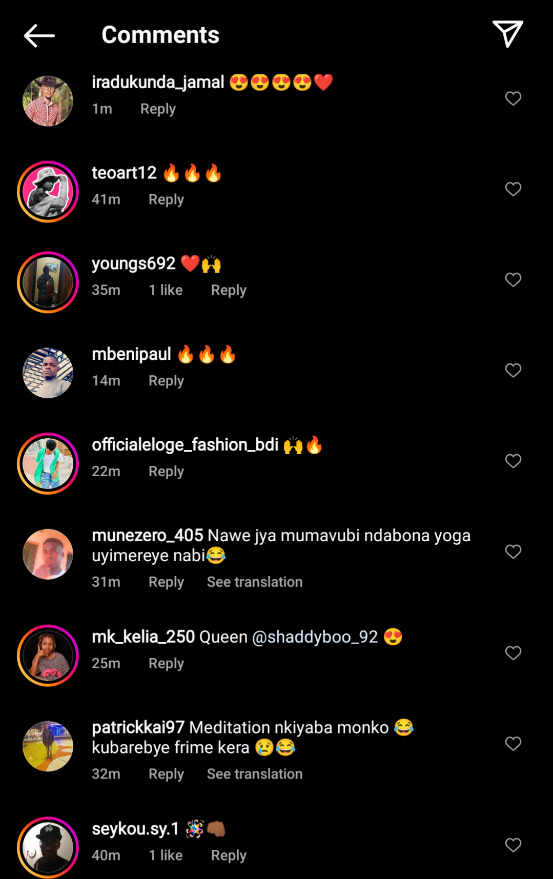The image size is (553, 879).
Task: Like iradukunda_jamal's comment
Action: click(x=513, y=98)
